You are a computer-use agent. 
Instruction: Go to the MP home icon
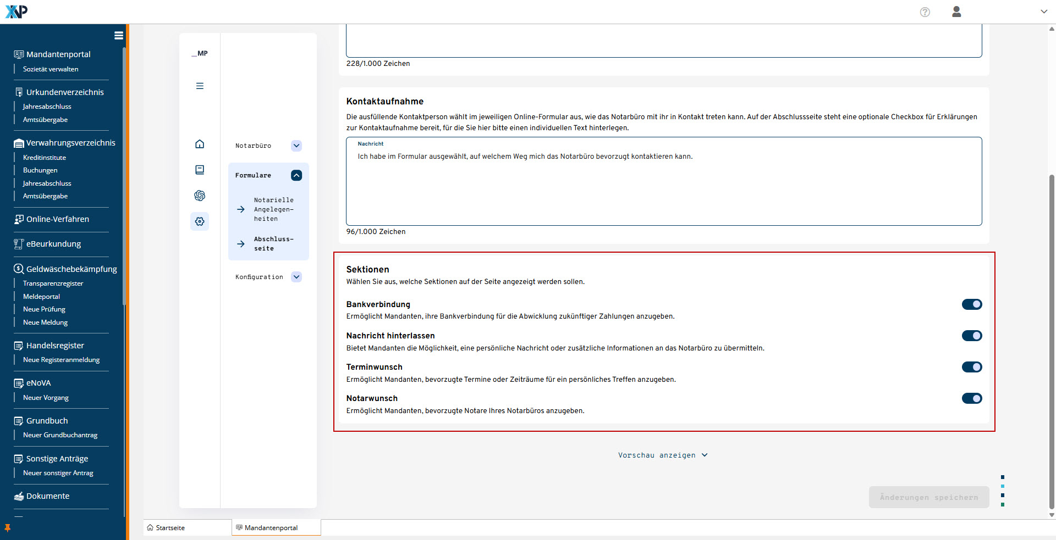(x=200, y=144)
